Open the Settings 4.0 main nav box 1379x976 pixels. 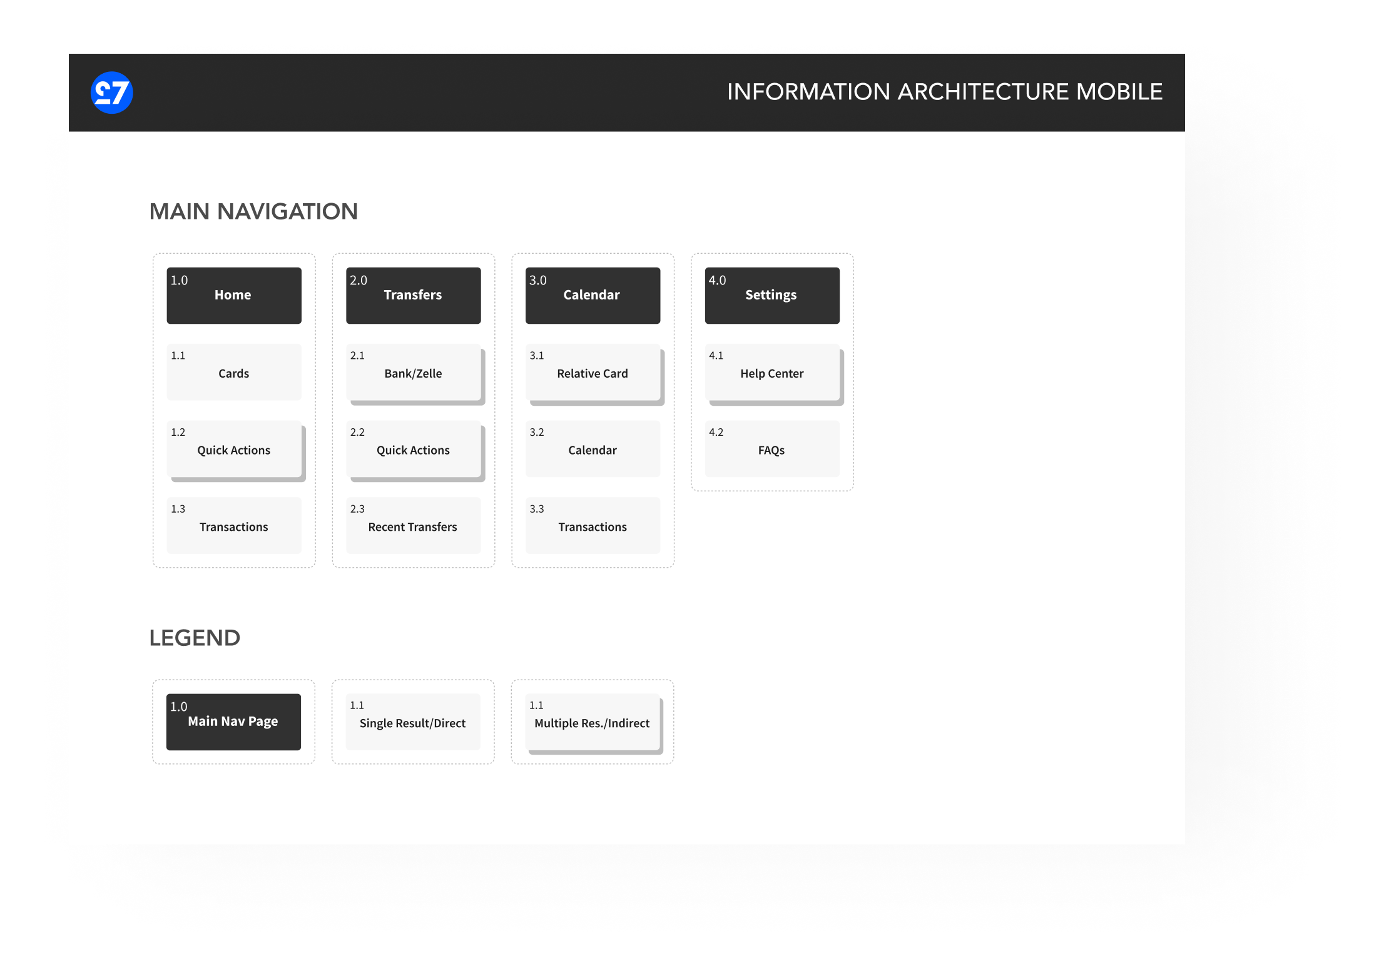point(771,295)
